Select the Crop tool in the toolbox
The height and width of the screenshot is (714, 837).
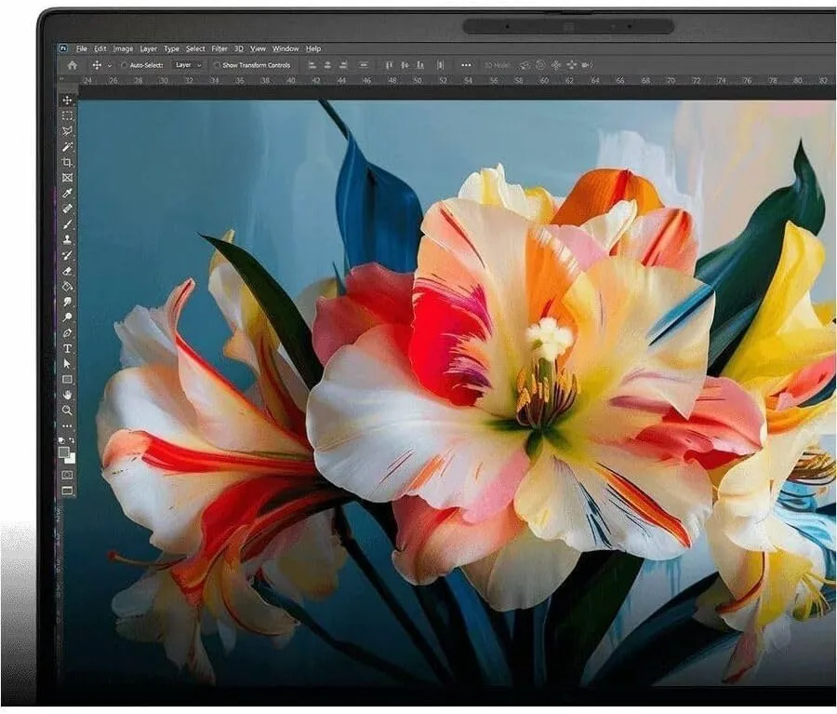[x=67, y=162]
